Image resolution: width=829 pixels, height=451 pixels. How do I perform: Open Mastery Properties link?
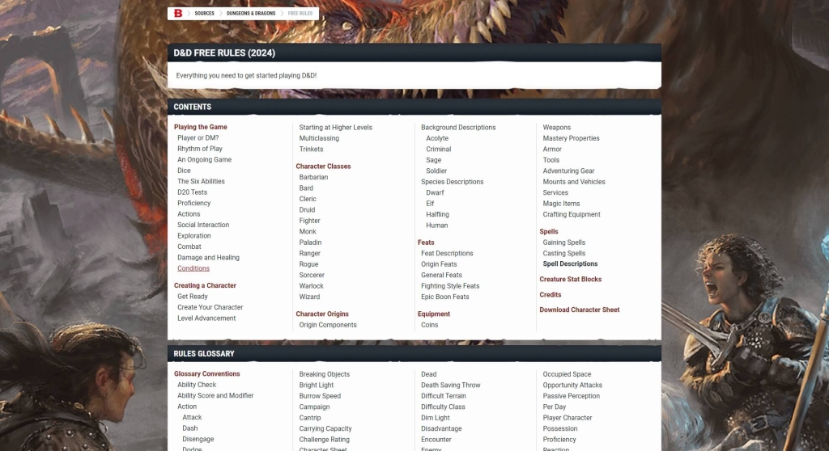click(571, 138)
